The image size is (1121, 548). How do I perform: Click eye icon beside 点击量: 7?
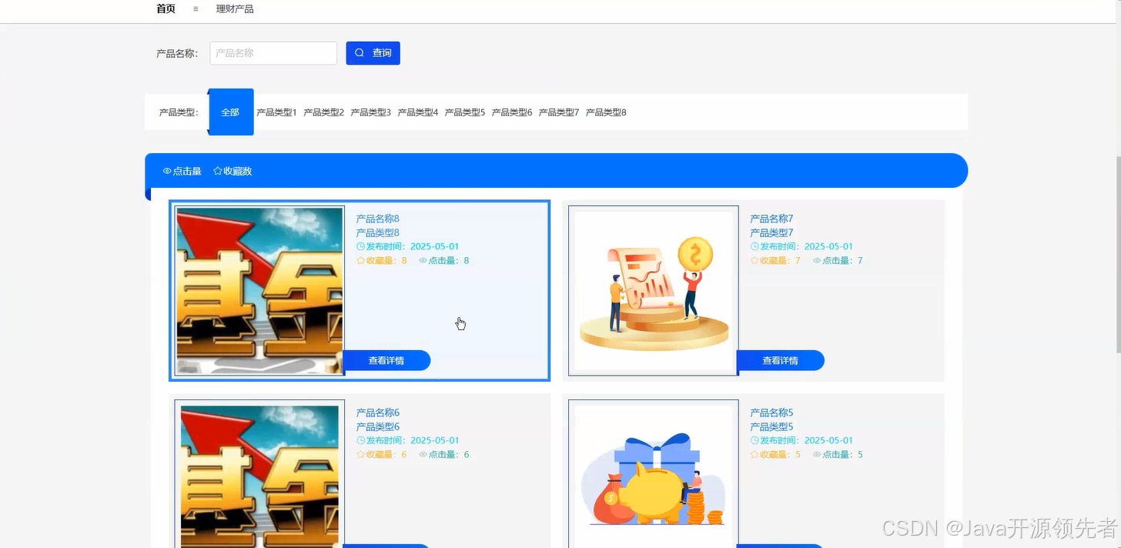(x=817, y=260)
